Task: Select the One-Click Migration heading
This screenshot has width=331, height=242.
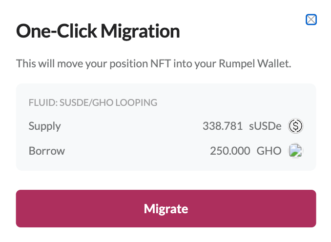Action: (98, 31)
